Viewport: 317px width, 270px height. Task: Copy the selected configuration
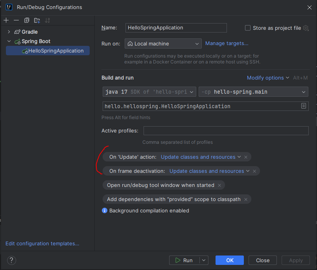click(26, 20)
